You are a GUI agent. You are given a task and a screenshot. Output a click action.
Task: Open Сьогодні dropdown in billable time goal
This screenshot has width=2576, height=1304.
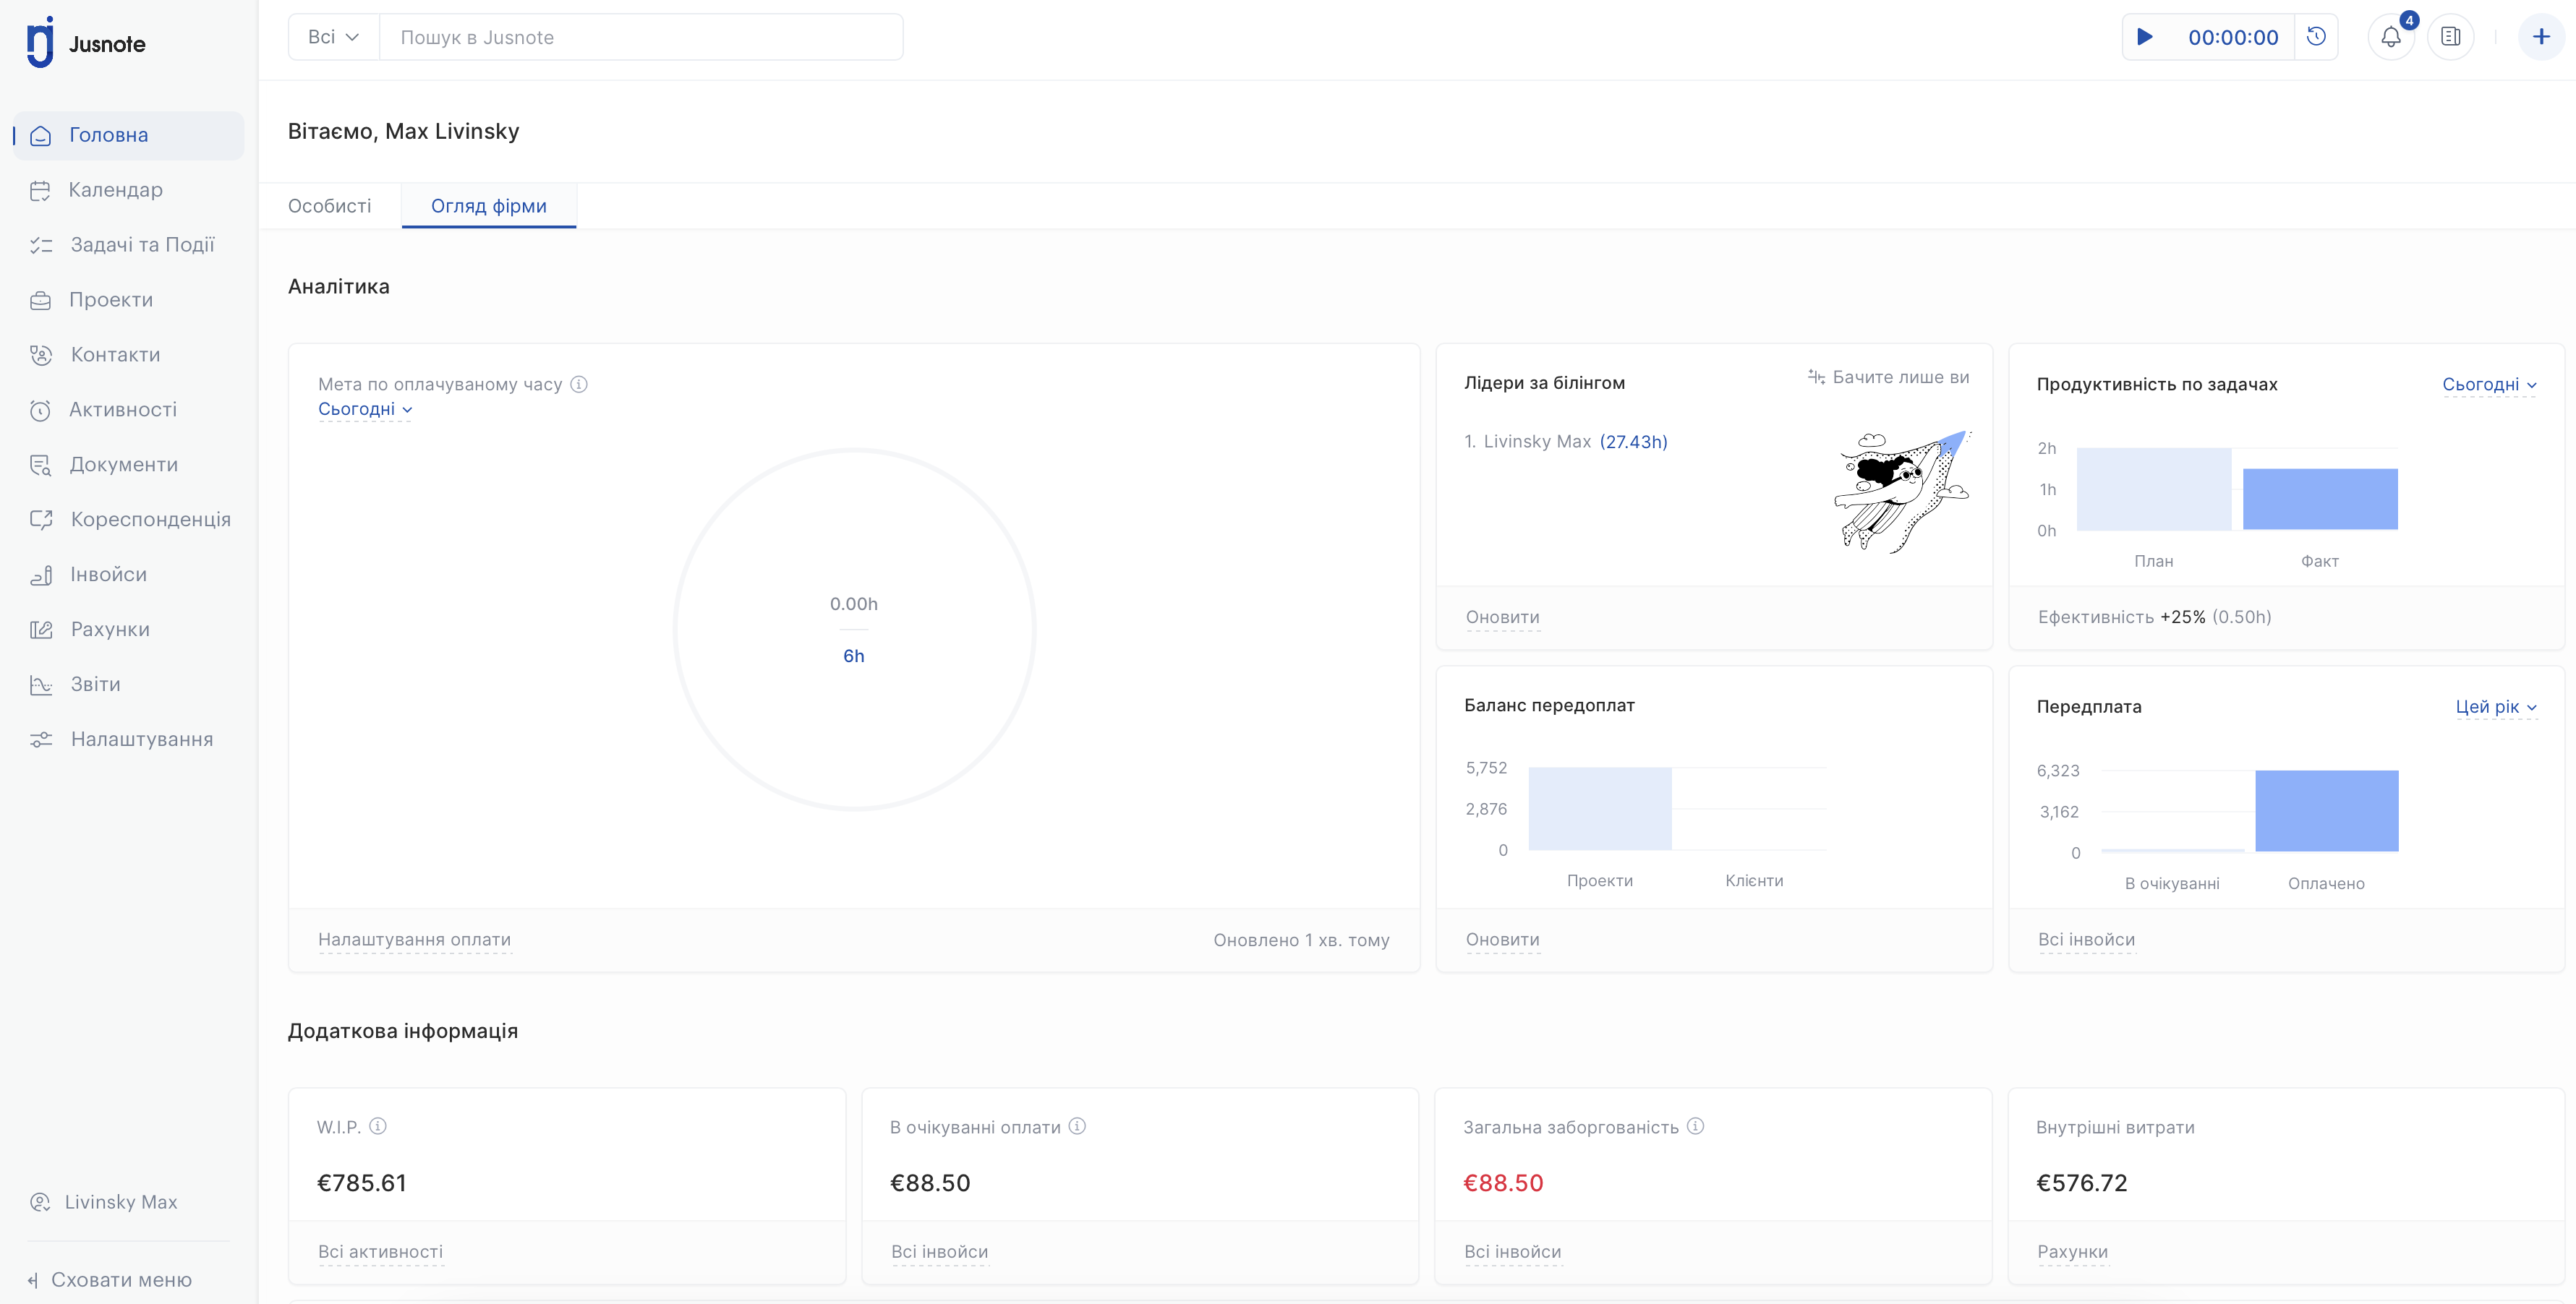365,410
